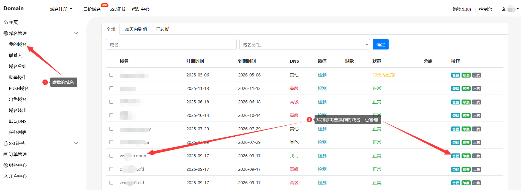Viewport: 521px width, 190px height.
Task: Switch to the 已过期 tab
Action: coord(163,29)
